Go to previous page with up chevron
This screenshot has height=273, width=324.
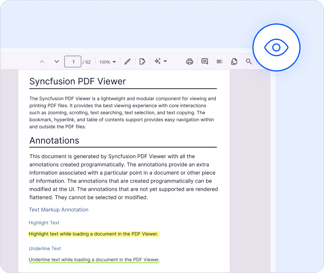coord(42,62)
